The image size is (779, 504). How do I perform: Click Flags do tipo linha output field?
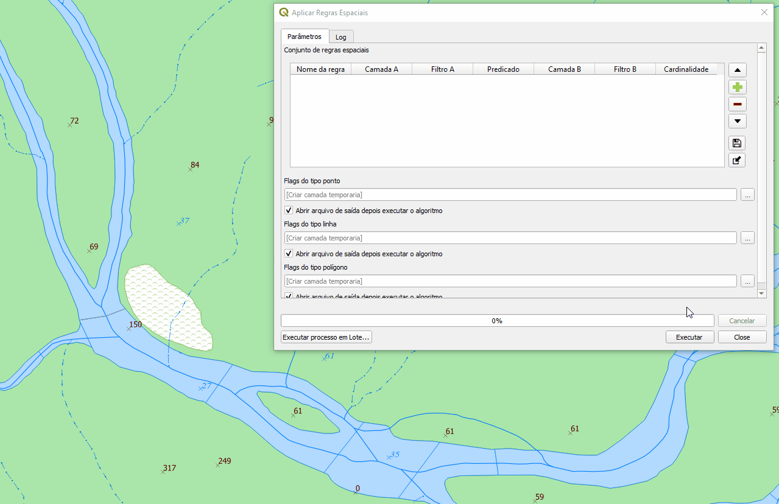click(510, 238)
